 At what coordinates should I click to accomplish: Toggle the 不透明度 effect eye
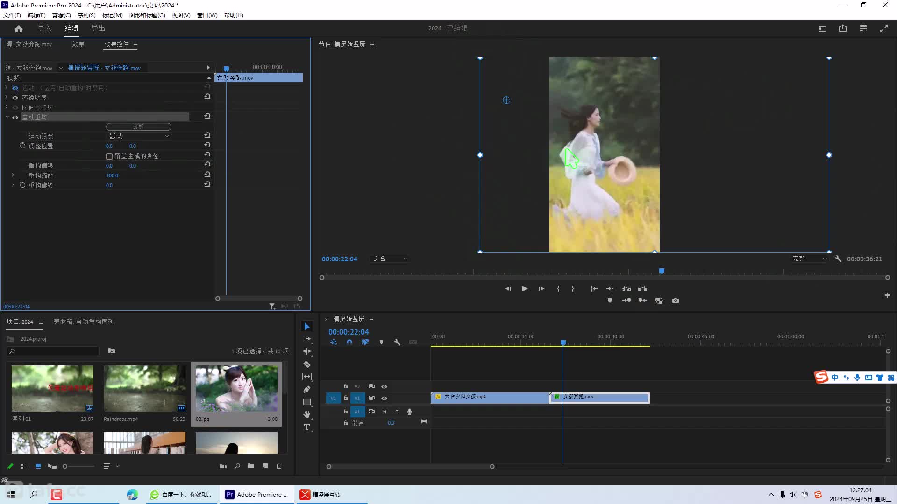[x=15, y=98]
